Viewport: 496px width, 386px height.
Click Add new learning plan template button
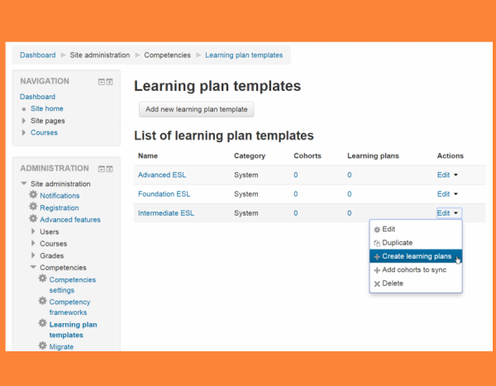(x=196, y=109)
